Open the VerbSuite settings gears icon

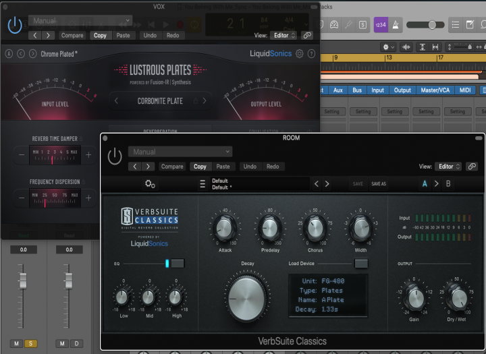tap(150, 183)
